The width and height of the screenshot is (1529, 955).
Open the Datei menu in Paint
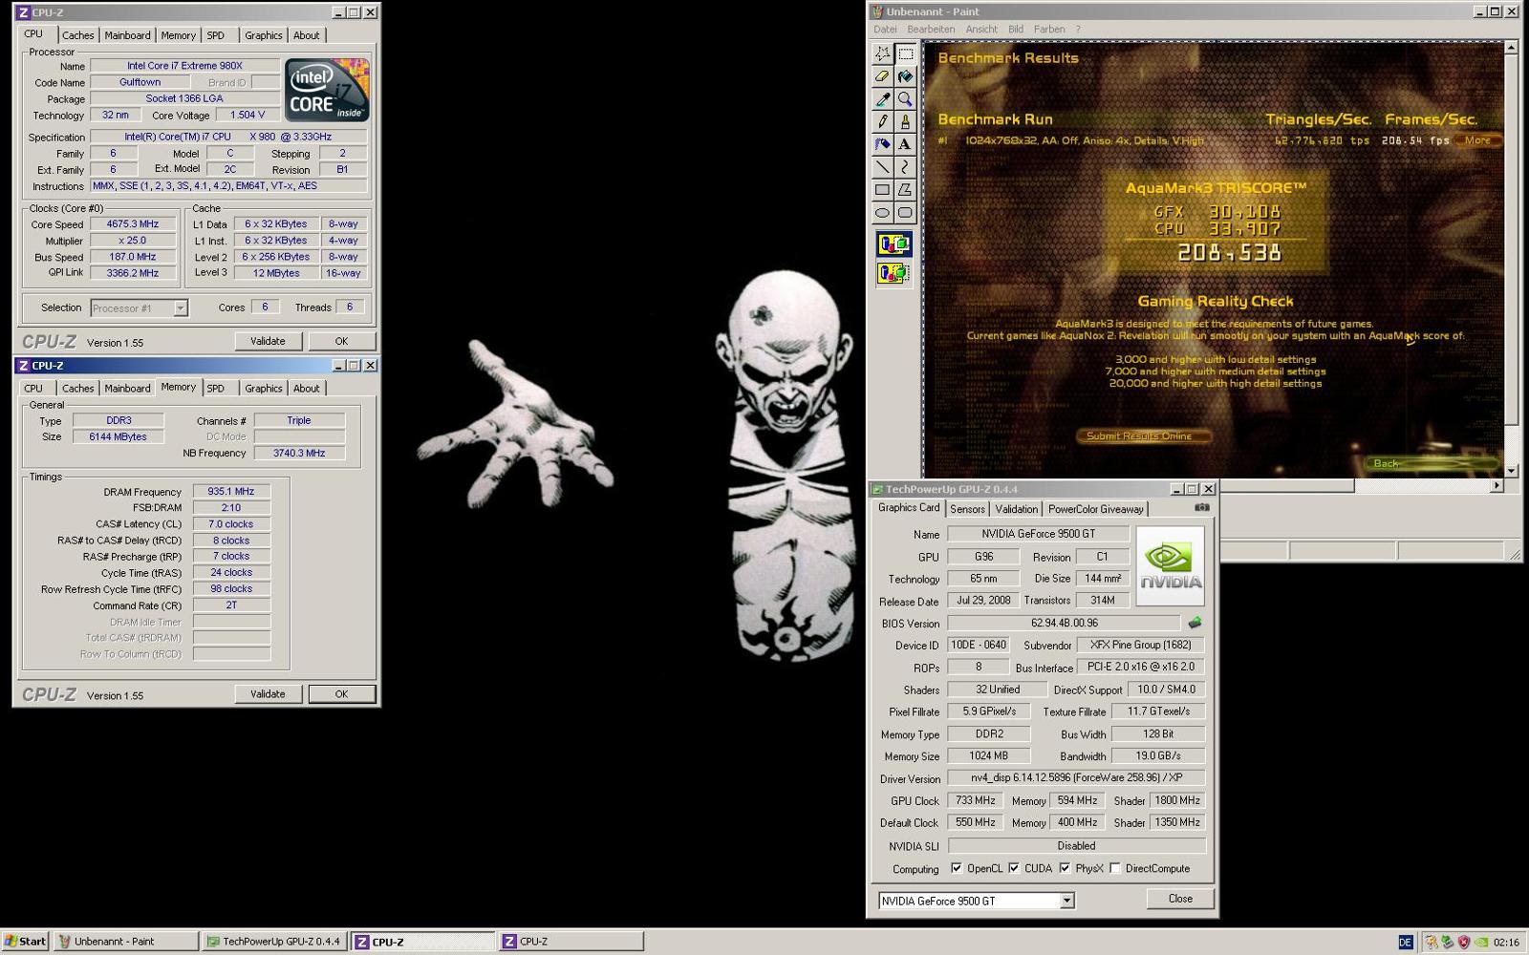(885, 30)
